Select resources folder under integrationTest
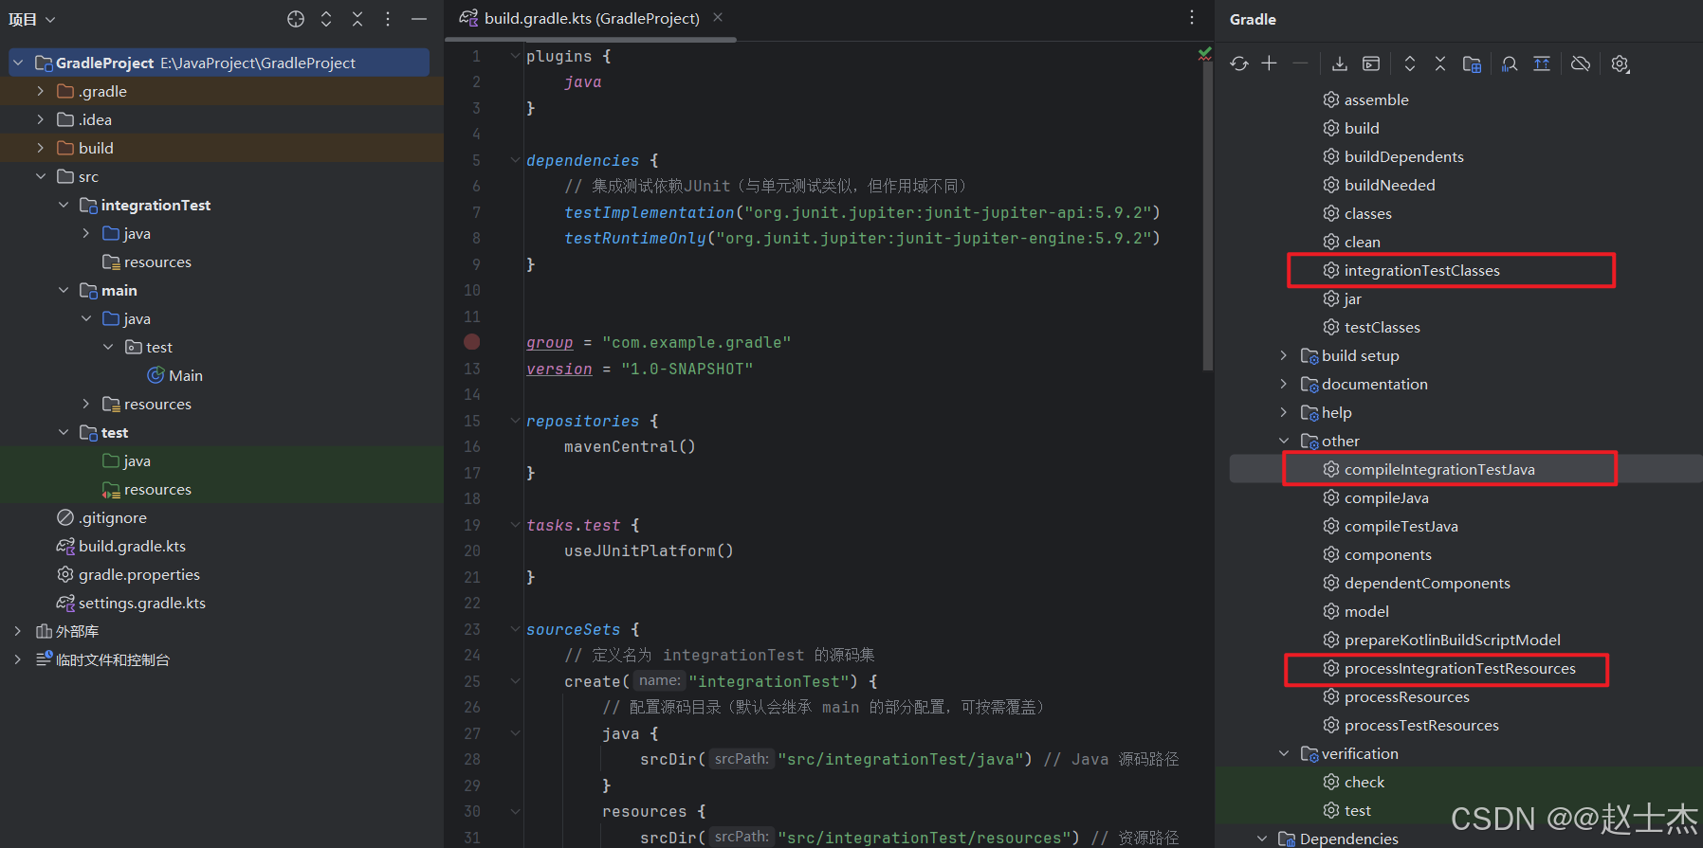Viewport: 1703px width, 848px height. coord(147,262)
